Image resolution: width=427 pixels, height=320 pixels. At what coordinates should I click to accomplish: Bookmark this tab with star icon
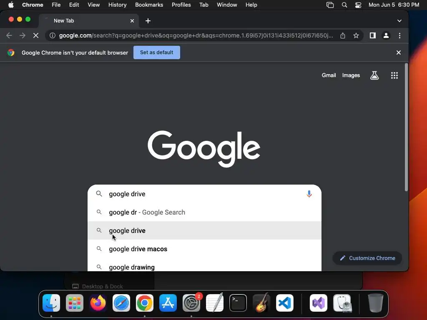[x=356, y=35]
